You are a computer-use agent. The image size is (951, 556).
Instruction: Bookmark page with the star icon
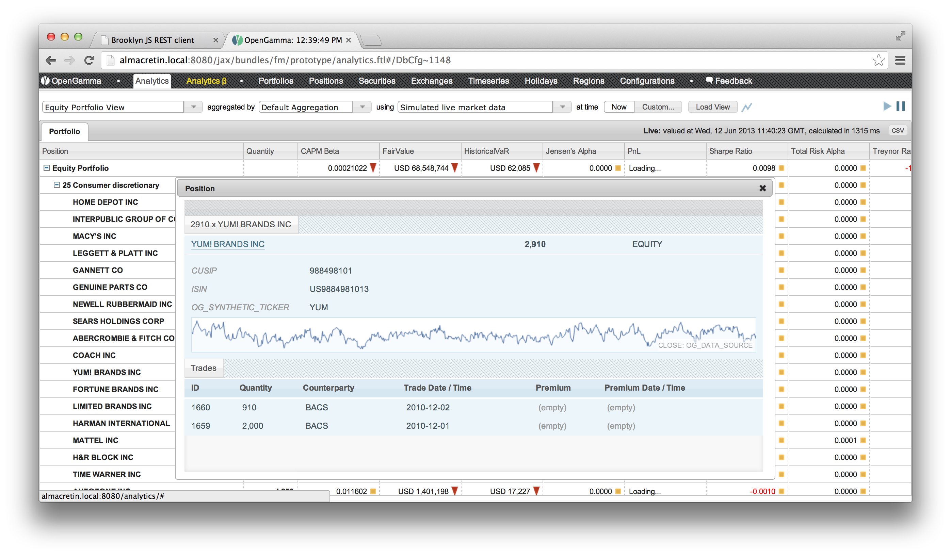click(878, 60)
